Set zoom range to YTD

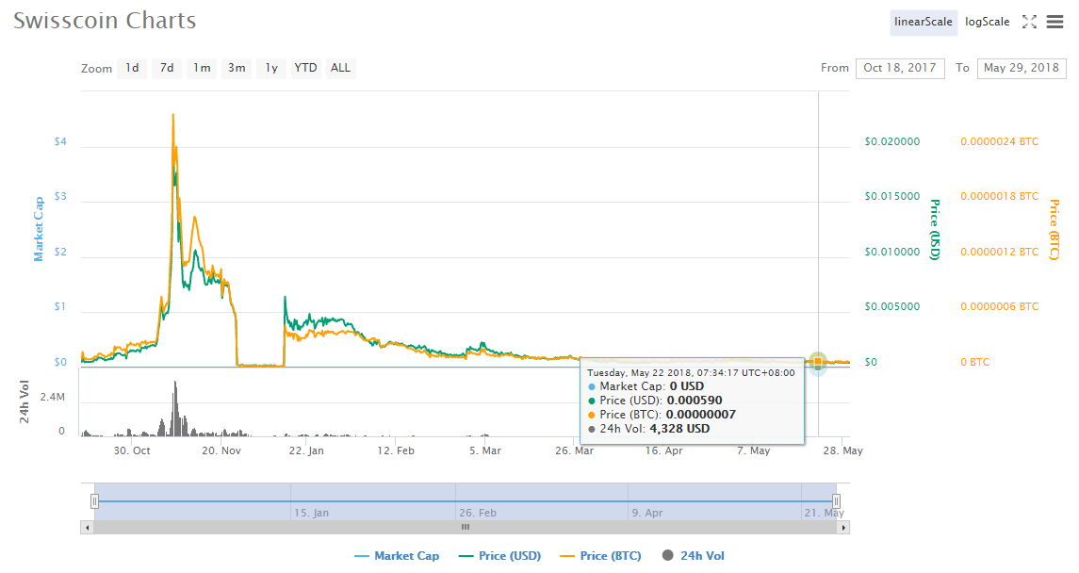tap(305, 68)
